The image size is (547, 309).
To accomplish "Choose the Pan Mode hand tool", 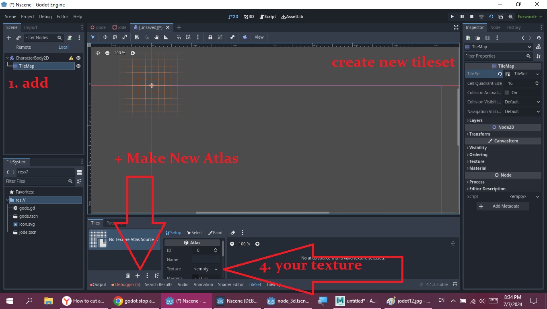I will 156,37.
